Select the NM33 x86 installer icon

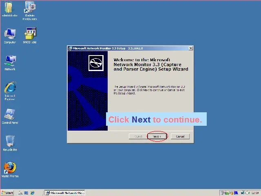click(x=30, y=36)
